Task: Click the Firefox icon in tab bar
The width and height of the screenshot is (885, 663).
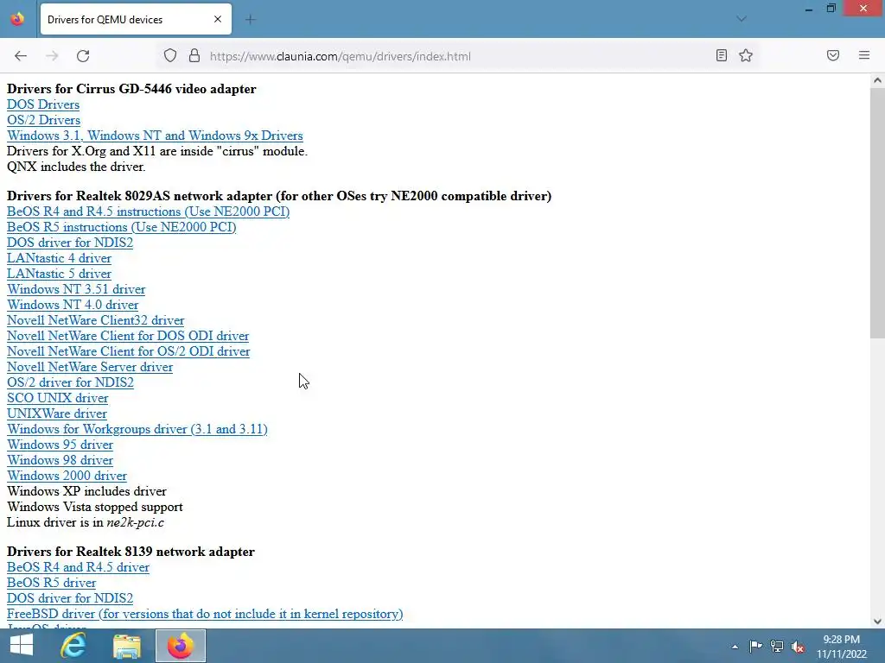Action: click(x=17, y=19)
